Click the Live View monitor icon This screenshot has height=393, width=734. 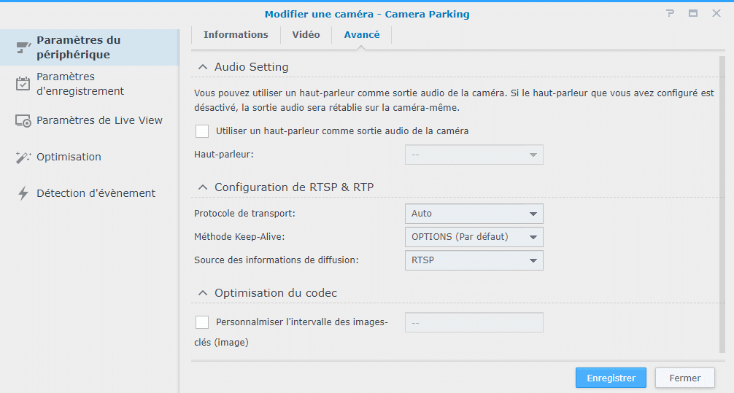(x=23, y=121)
